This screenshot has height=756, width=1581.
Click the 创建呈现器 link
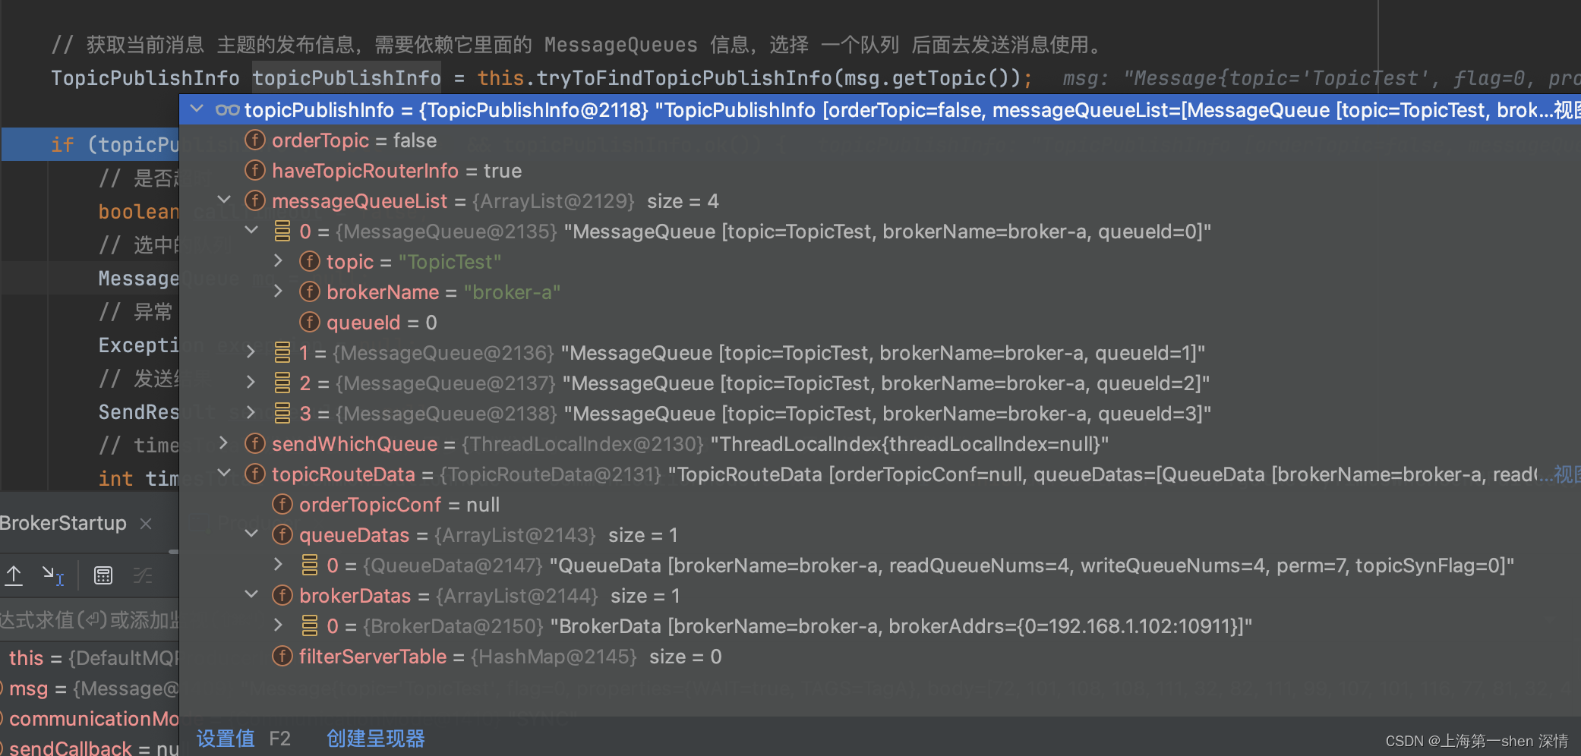376,739
